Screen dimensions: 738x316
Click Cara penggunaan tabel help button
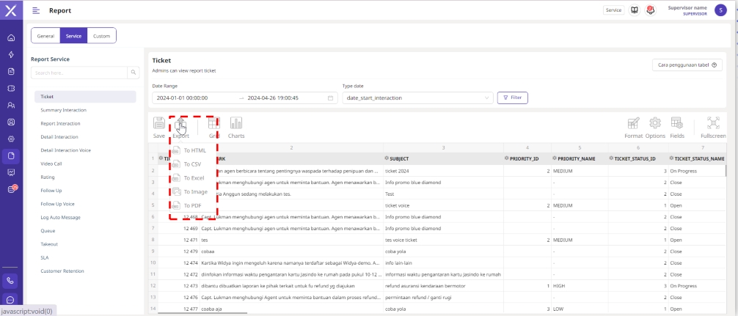[687, 65]
